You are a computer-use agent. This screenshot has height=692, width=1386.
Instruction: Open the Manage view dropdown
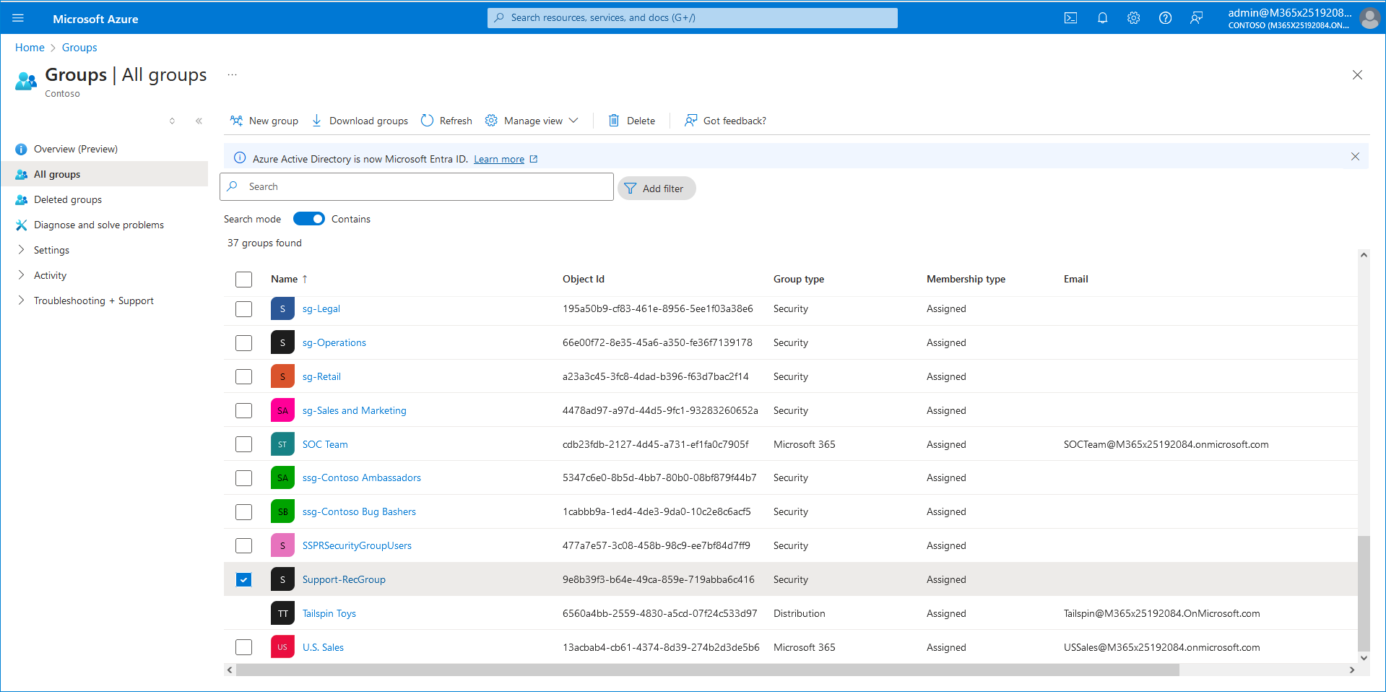pos(532,121)
